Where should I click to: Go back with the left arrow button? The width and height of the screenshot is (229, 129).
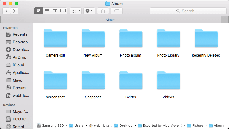pyautogui.click(x=7, y=11)
